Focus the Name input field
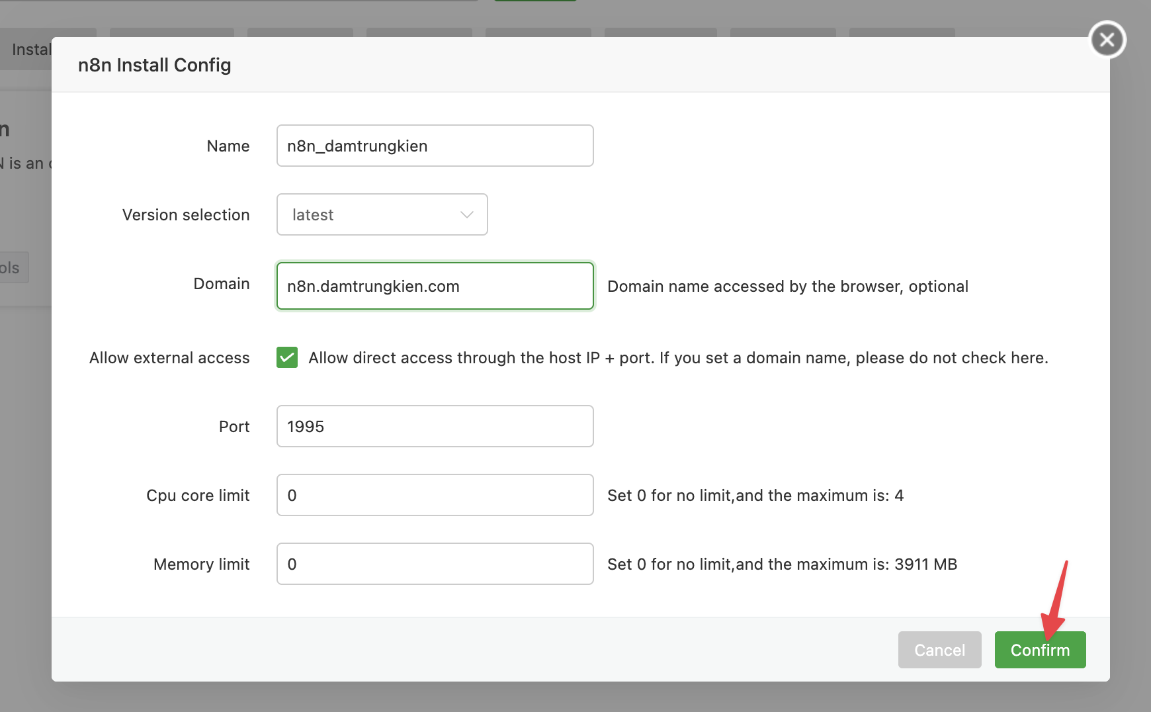The image size is (1151, 712). [x=435, y=146]
